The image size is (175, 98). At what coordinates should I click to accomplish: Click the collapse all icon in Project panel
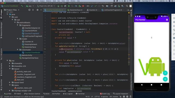point(33,10)
